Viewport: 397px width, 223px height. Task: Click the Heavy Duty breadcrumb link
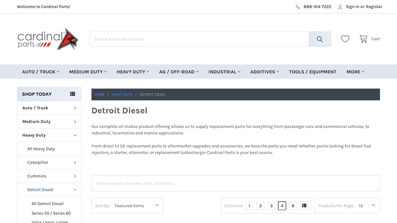pyautogui.click(x=122, y=94)
